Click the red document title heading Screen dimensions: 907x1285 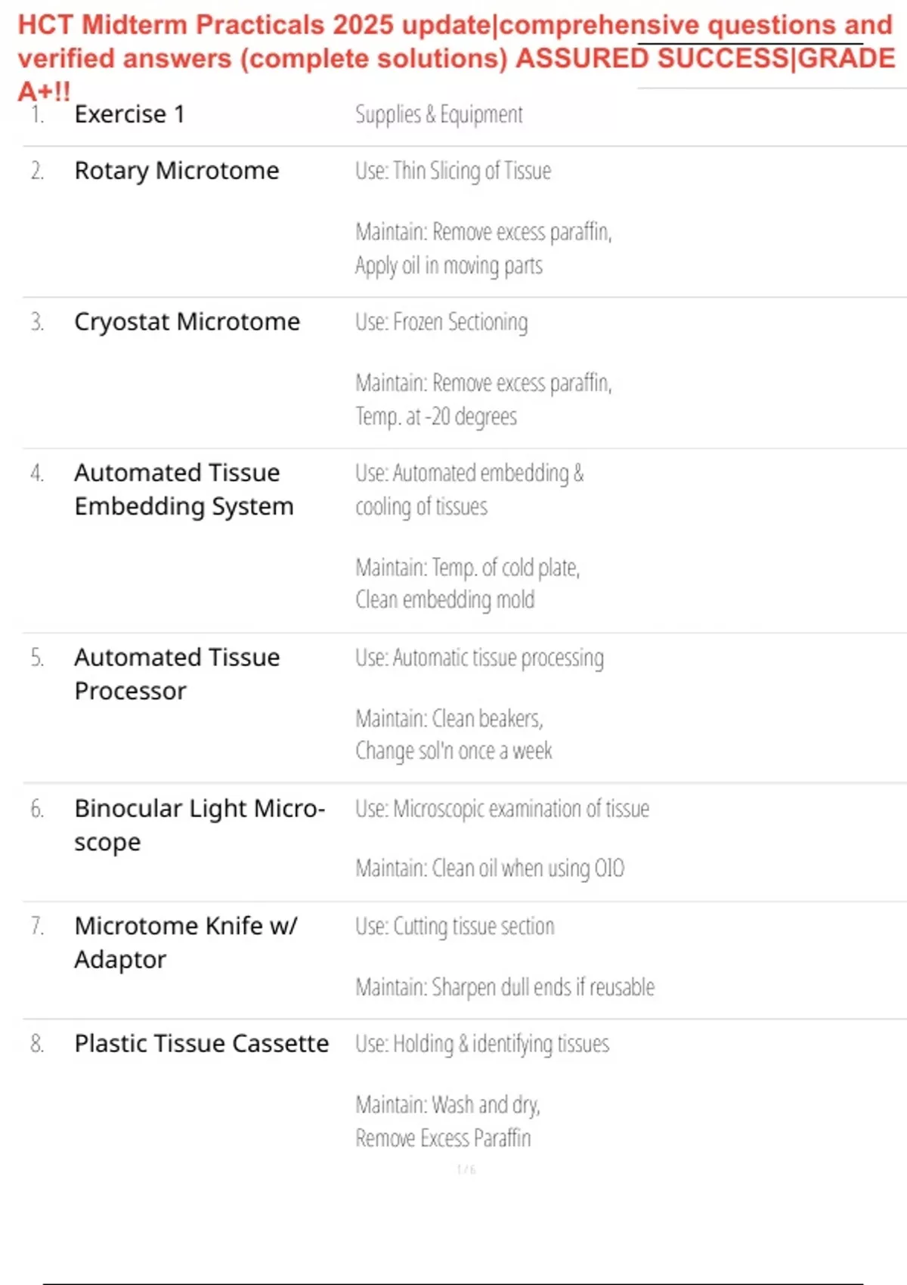[x=453, y=42]
